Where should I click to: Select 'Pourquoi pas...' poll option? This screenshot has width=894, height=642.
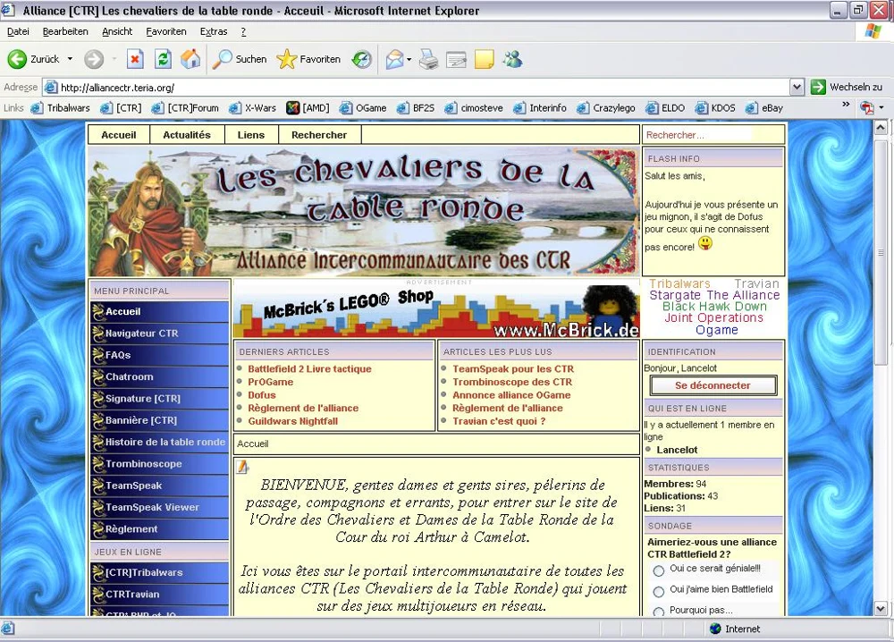(x=659, y=612)
